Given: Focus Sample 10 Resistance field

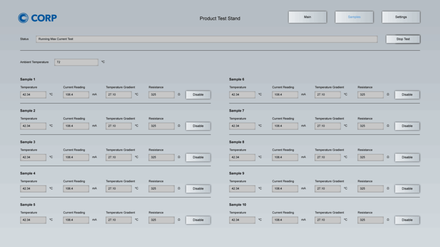Looking at the screenshot, I should (371, 220).
